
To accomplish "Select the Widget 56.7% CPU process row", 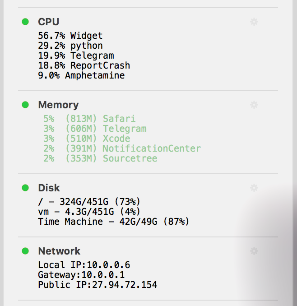I will point(70,36).
